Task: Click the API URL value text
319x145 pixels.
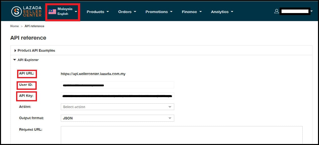Action: click(x=93, y=74)
